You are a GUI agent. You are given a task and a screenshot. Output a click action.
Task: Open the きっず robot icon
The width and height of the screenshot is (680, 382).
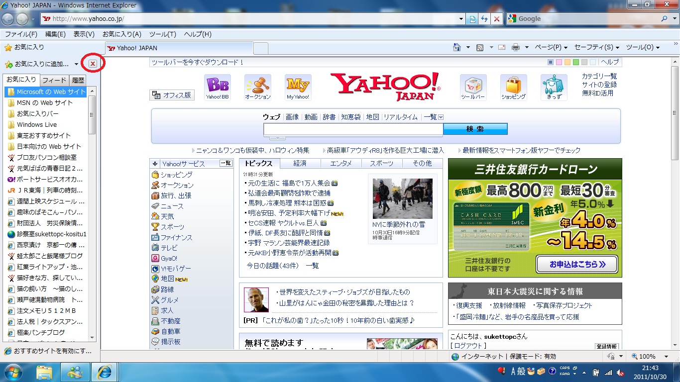tap(554, 88)
